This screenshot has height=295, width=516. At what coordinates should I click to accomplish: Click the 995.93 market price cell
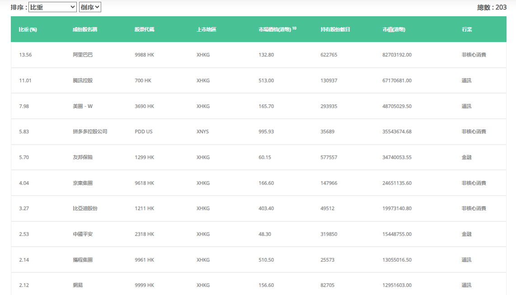[266, 131]
